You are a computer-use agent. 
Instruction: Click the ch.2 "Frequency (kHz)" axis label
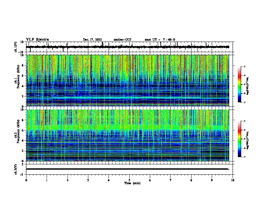point(18,132)
